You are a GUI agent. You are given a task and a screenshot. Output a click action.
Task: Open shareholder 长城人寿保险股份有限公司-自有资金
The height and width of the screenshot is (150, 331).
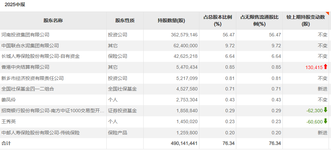[x=41, y=56]
